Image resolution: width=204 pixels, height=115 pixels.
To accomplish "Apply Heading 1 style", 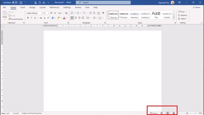I will coord(135,15).
